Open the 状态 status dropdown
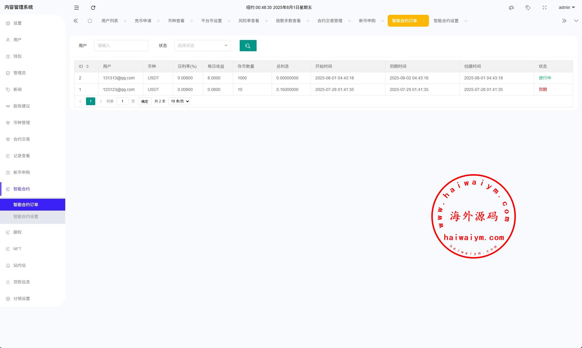 (x=202, y=46)
